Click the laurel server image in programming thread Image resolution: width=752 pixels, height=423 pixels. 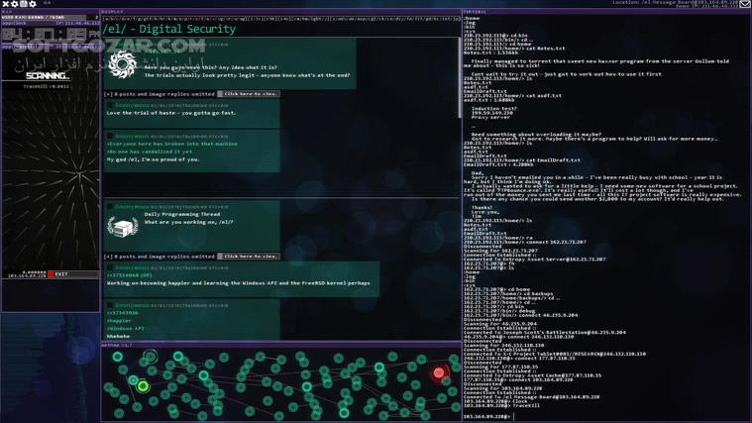[123, 227]
